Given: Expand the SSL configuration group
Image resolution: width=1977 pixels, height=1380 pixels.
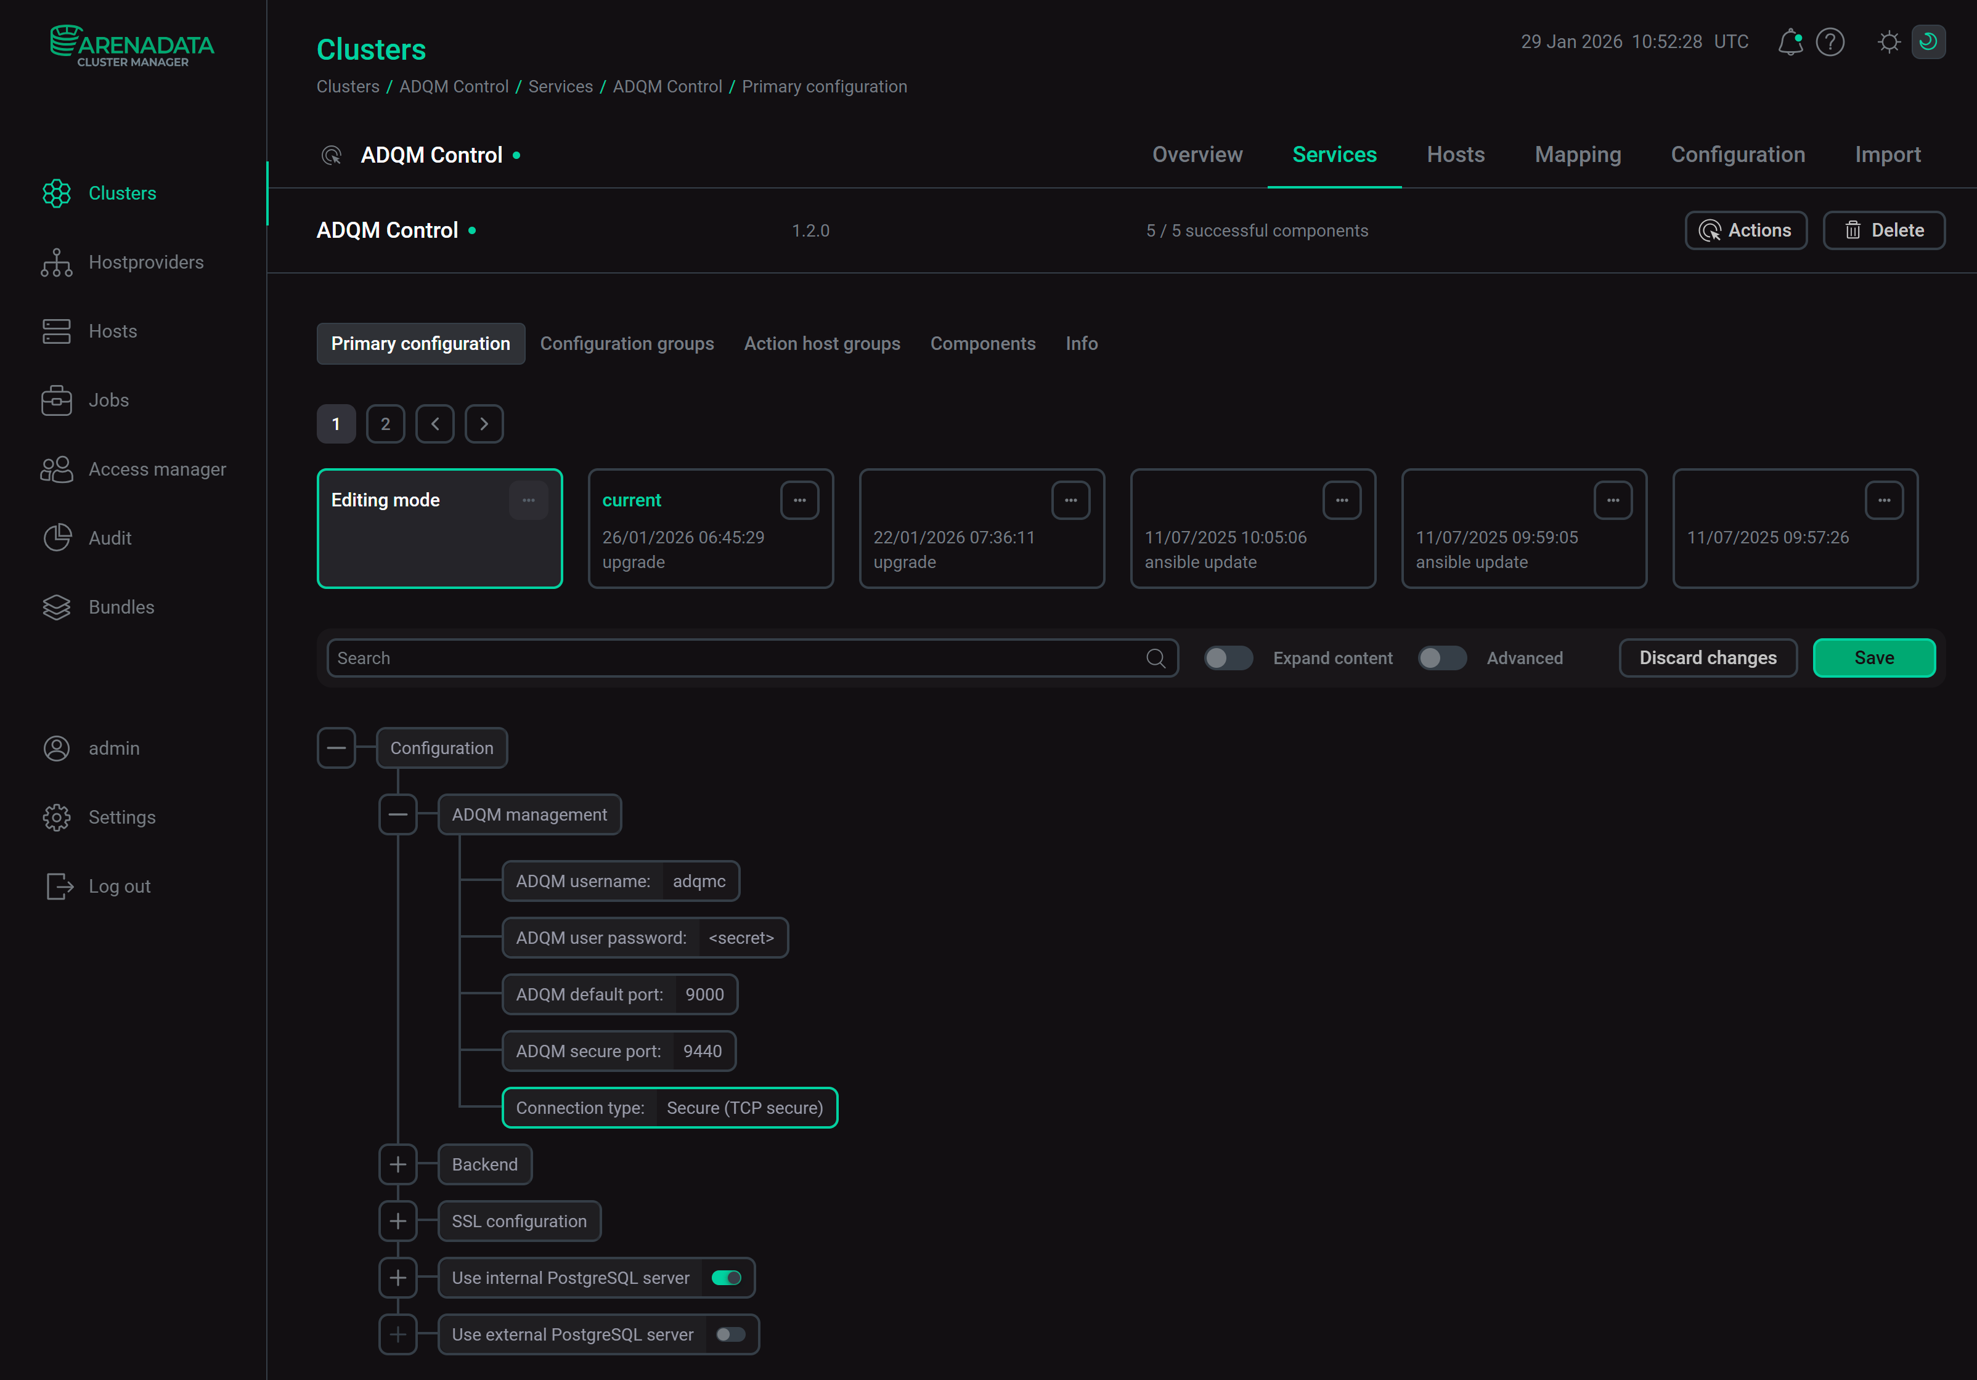Looking at the screenshot, I should (398, 1220).
